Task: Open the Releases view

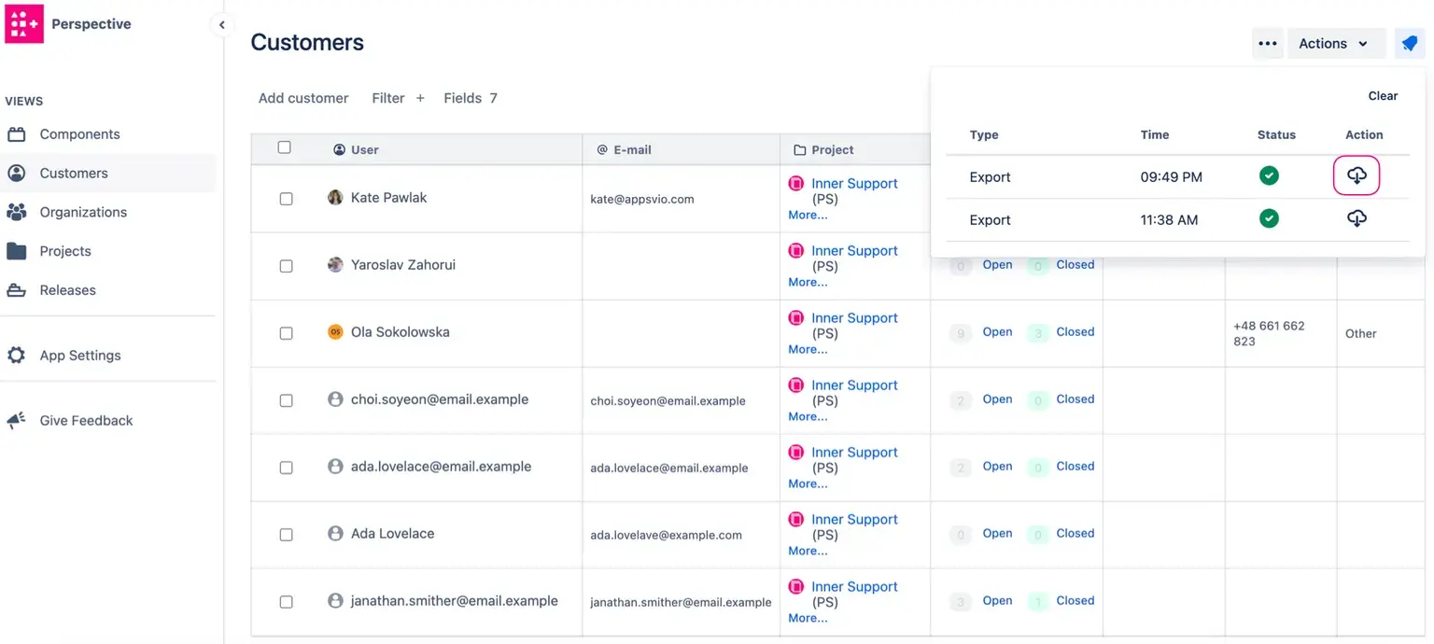Action: [67, 290]
